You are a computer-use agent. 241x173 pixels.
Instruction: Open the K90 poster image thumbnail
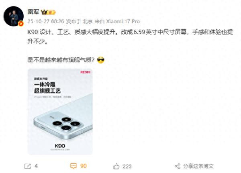click(x=60, y=112)
